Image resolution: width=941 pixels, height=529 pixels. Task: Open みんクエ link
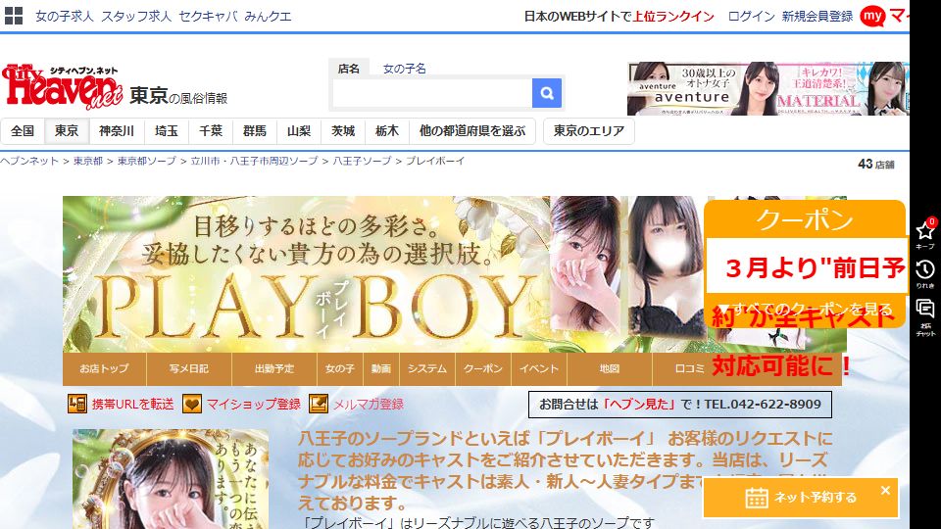tap(269, 17)
